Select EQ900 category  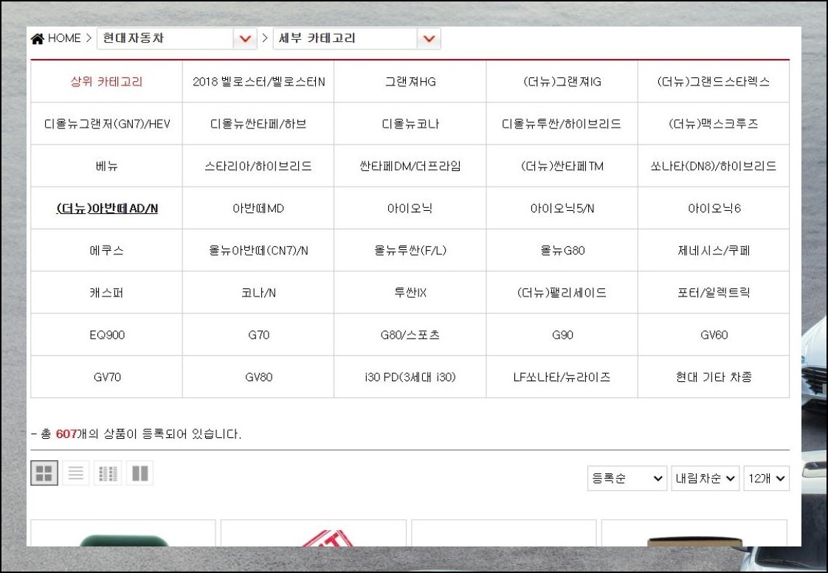point(107,335)
